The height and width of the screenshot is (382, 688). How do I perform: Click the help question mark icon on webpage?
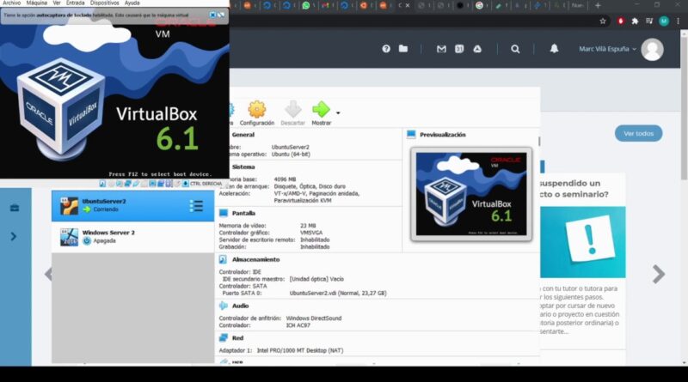pos(386,49)
